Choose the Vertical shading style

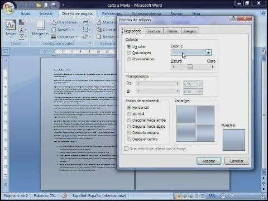click(x=129, y=114)
